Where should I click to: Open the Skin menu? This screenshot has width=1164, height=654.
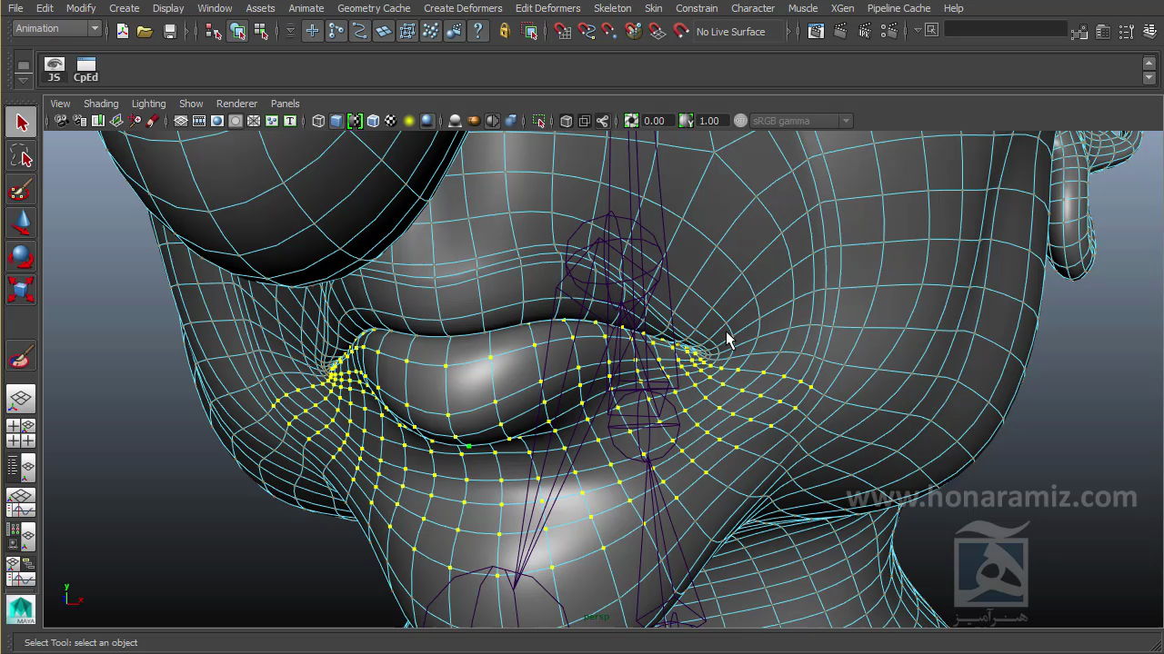tap(654, 8)
